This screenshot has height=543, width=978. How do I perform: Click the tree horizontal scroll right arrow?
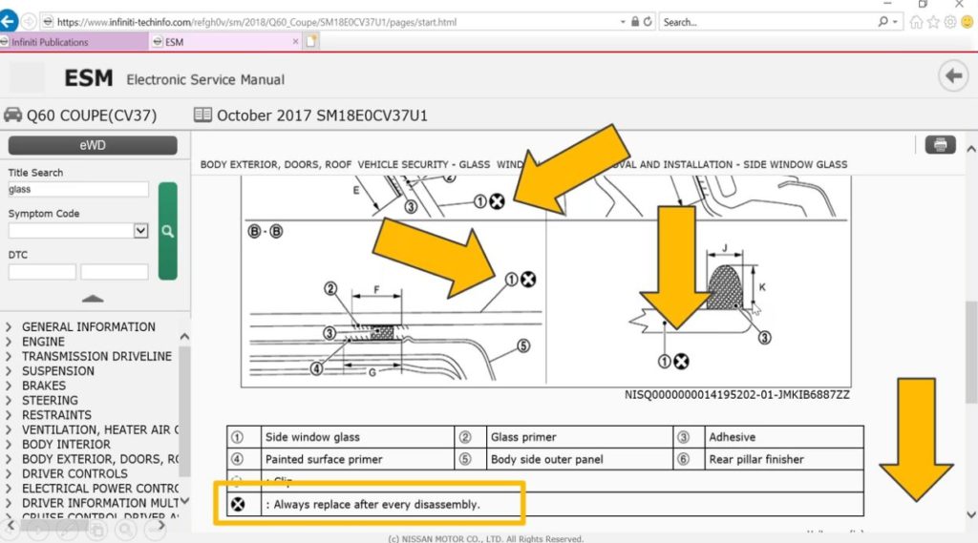(x=161, y=525)
